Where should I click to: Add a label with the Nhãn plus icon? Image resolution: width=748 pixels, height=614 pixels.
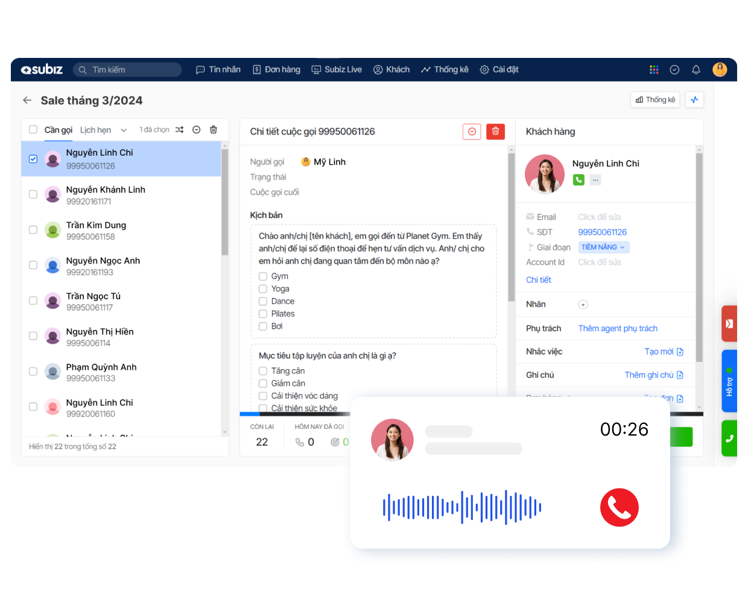[583, 305]
